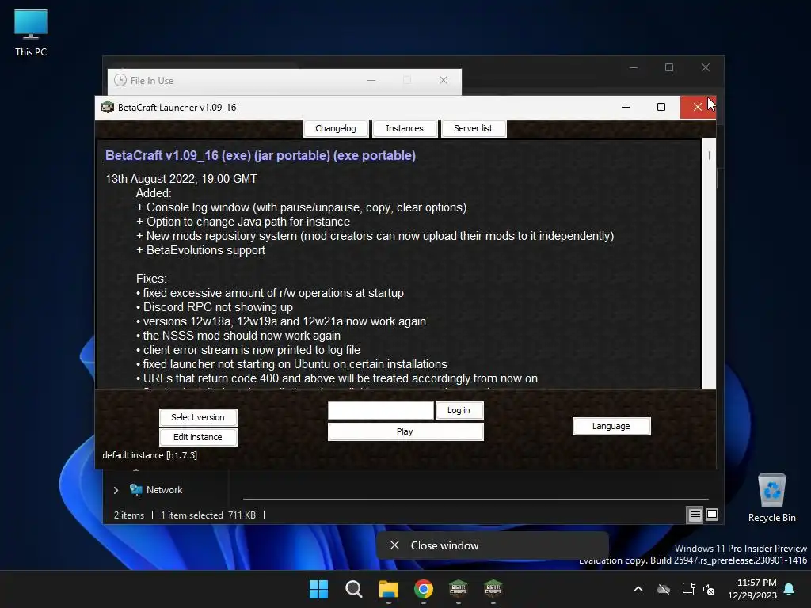Click the second BetaCraft taskbar icon

(x=493, y=589)
